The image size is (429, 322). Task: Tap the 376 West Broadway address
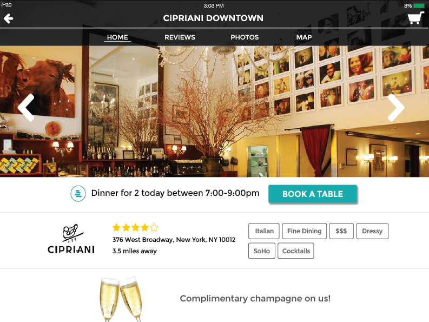pyautogui.click(x=174, y=240)
